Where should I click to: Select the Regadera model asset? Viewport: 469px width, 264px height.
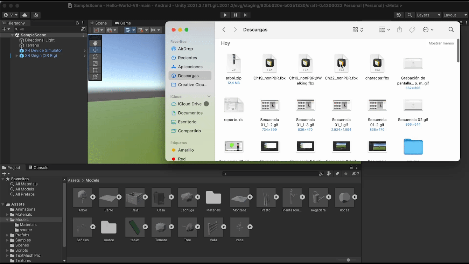tap(318, 200)
